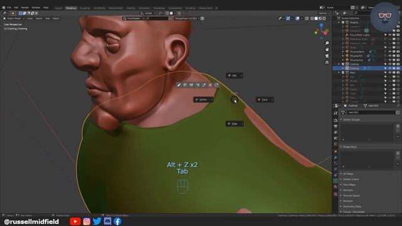The height and width of the screenshot is (226, 402).
Task: Open the Particles properties tab
Action: (x=335, y=163)
